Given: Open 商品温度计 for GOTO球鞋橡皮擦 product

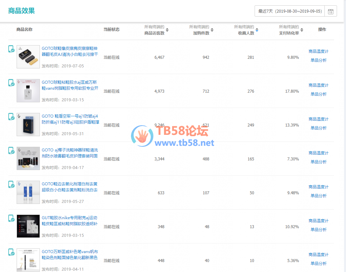Looking at the screenshot, I should pyautogui.click(x=318, y=51).
